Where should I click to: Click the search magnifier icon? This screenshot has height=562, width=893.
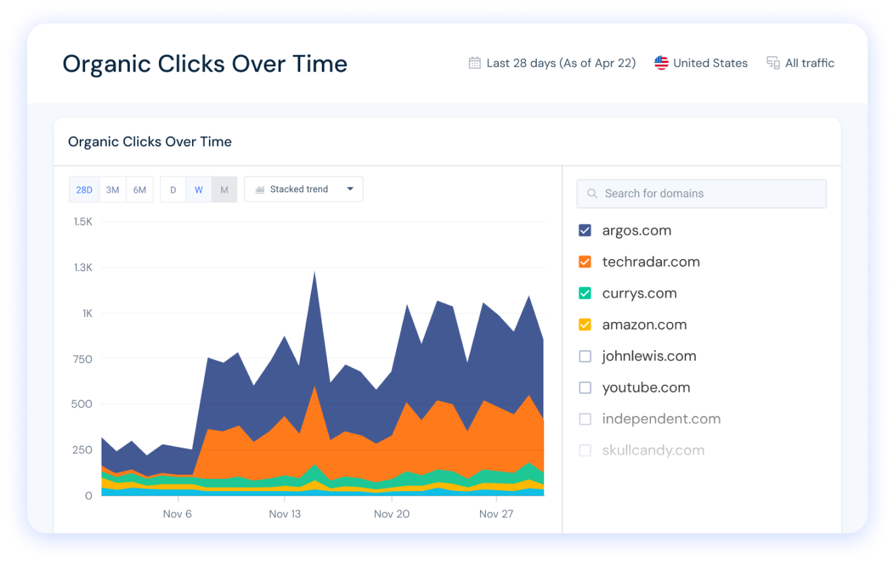pos(592,193)
